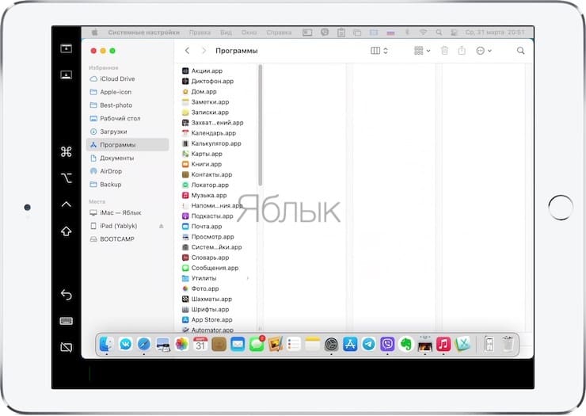Screen dimensions: 586x416
Task: Tap the Shift key in Sidecar sidebar
Action: point(67,231)
